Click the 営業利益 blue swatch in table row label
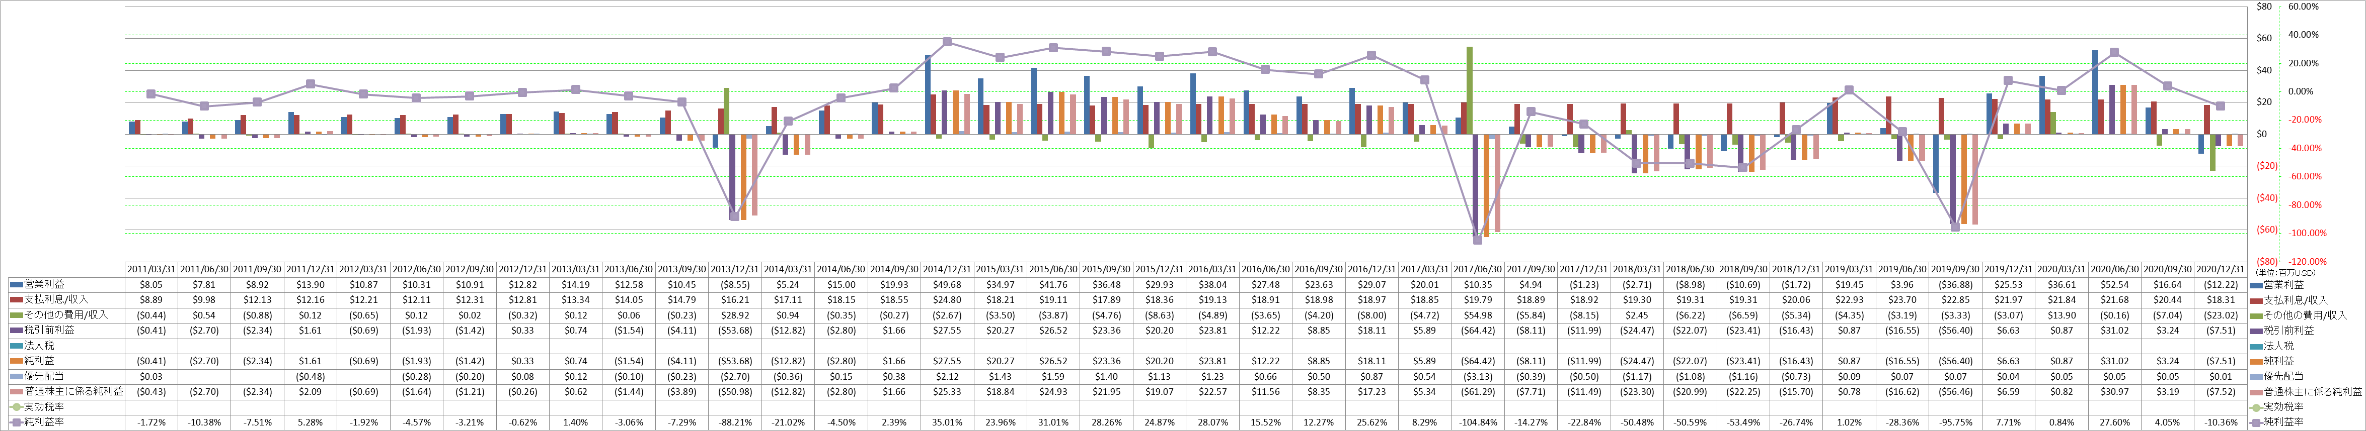 coord(17,284)
